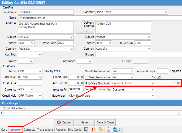
Task: Click the Name field
Action: coord(100,18)
